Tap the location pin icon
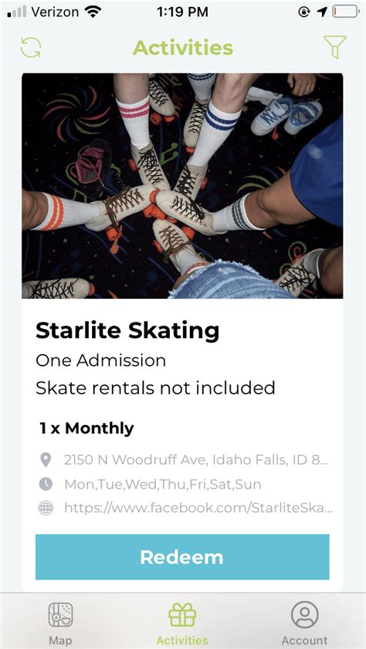 click(46, 460)
